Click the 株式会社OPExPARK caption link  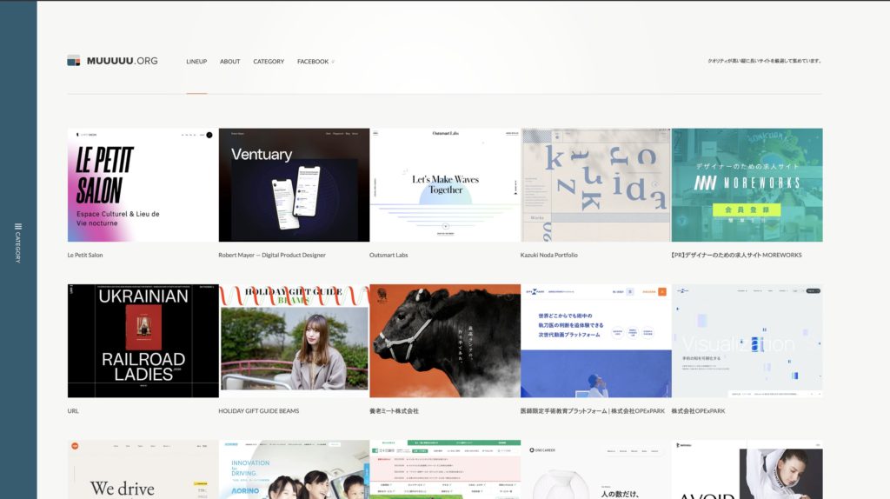coord(698,411)
